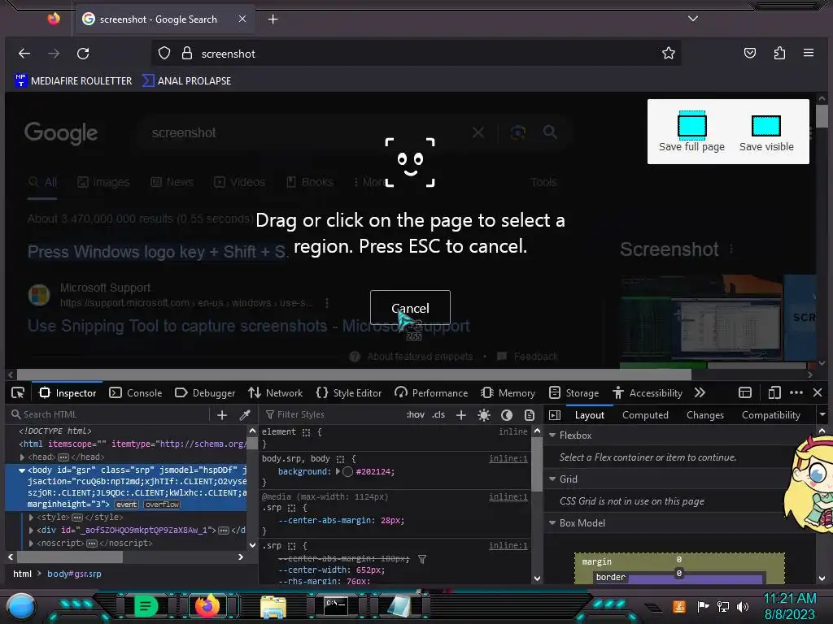This screenshot has width=833, height=624.
Task: Collapse the body element node
Action: [x=22, y=470]
